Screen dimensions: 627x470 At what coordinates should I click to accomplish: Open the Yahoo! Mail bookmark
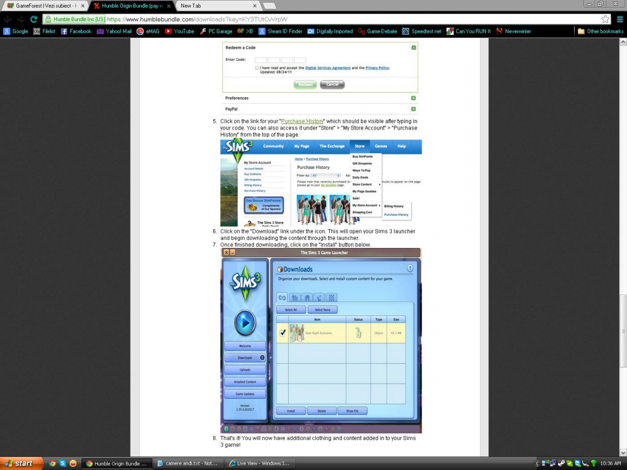114,31
